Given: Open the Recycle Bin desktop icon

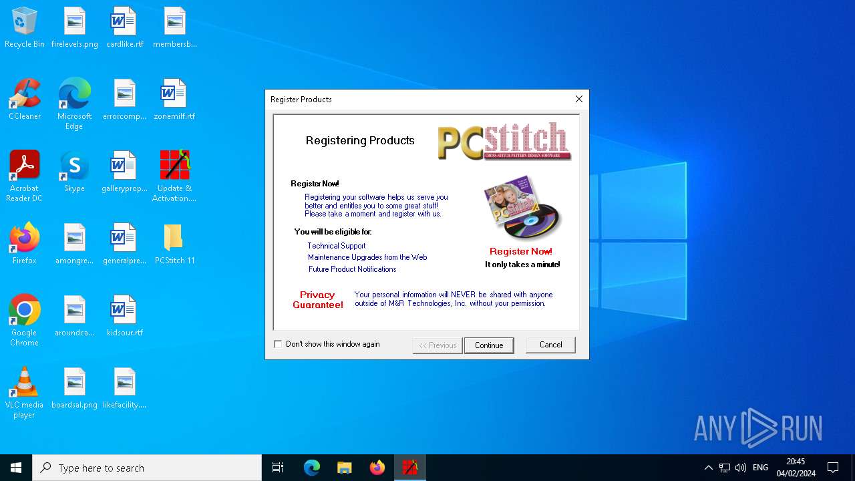Looking at the screenshot, I should click(25, 27).
